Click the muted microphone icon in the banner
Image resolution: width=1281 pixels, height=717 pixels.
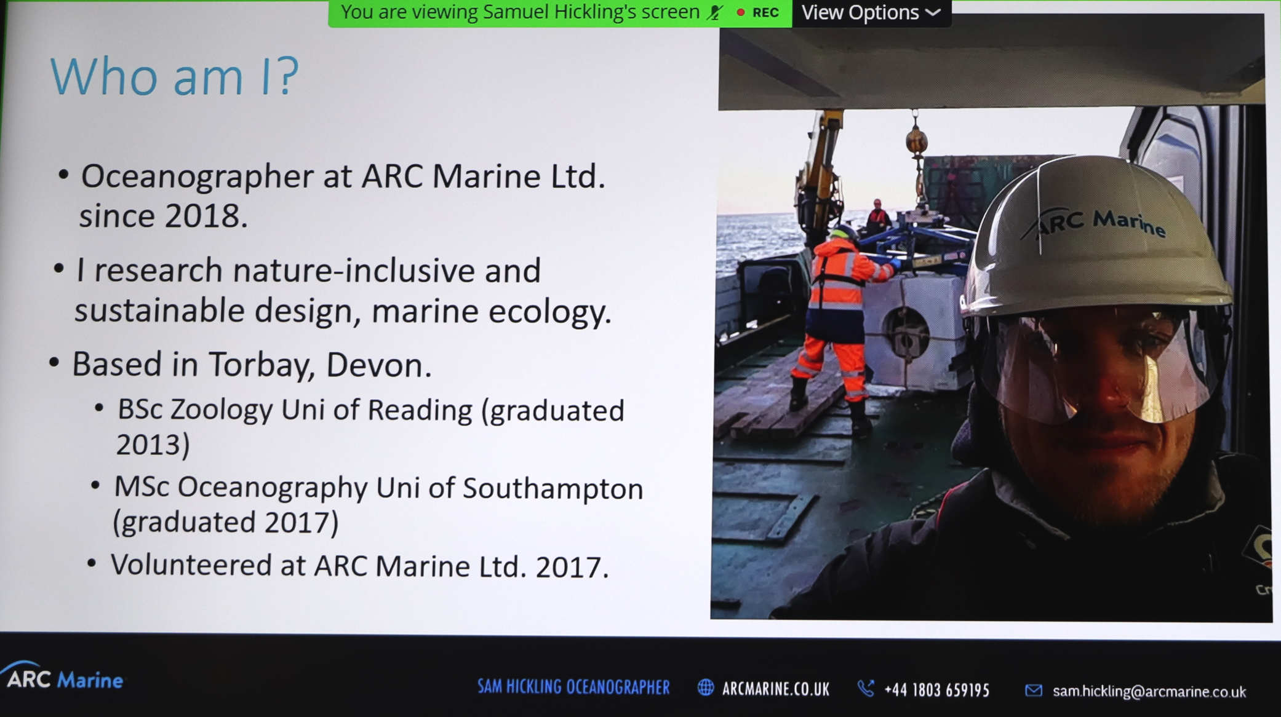714,12
